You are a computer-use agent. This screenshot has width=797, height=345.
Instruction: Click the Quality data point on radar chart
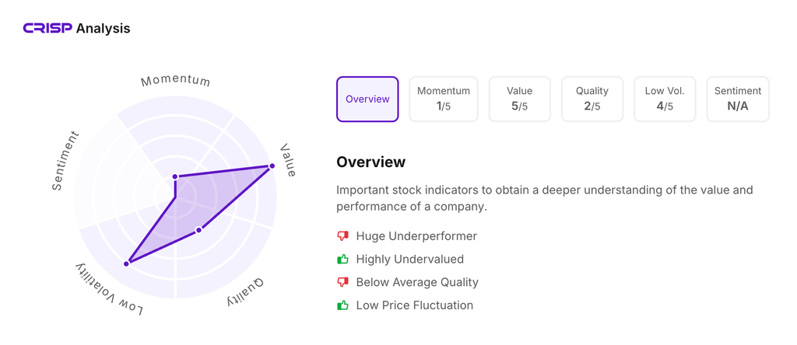pyautogui.click(x=199, y=230)
